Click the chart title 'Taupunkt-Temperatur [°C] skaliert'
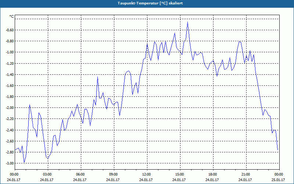This screenshot has height=184, width=294. [150, 3]
